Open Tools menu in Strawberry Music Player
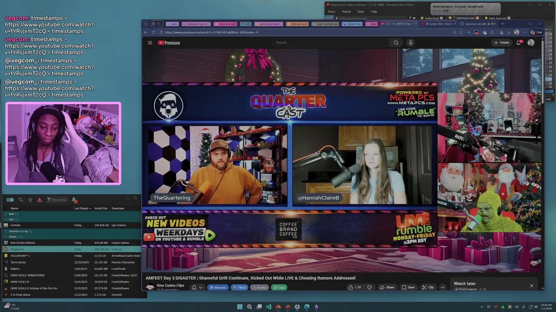The height and width of the screenshot is (312, 556). pos(361,12)
